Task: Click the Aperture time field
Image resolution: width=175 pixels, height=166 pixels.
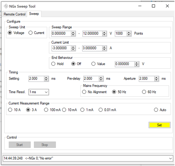Action: (x=147, y=79)
